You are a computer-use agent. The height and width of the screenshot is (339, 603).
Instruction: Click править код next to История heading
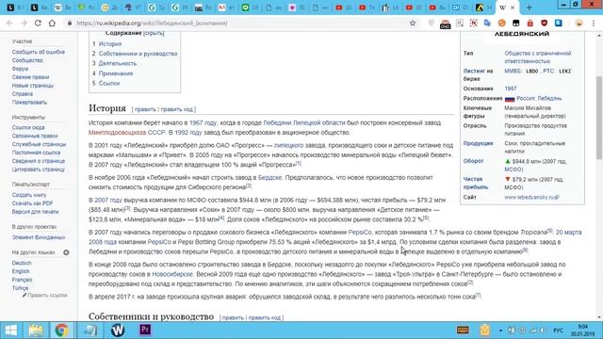coord(176,109)
